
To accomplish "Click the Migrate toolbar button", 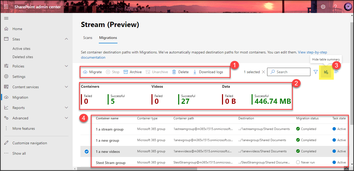I will click(x=92, y=72).
